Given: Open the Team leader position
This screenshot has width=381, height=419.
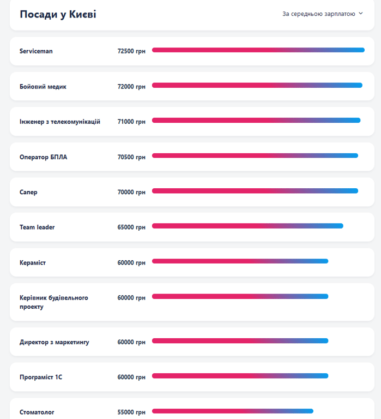Looking at the screenshot, I should tap(37, 227).
